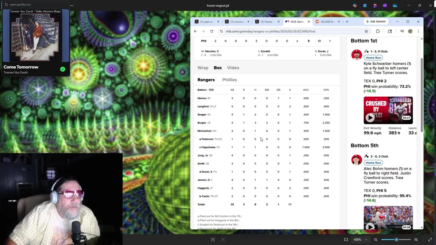Click the Home Run tag under Bottom 5th

coord(373,163)
